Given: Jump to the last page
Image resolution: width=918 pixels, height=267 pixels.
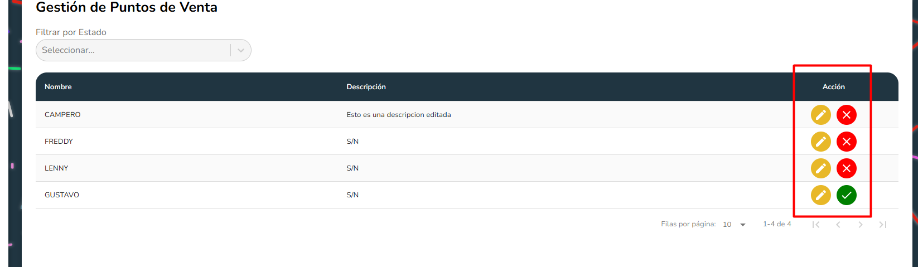Looking at the screenshot, I should click(883, 225).
